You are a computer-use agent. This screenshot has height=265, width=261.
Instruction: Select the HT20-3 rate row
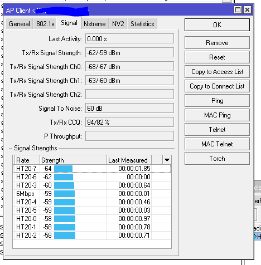click(x=92, y=185)
